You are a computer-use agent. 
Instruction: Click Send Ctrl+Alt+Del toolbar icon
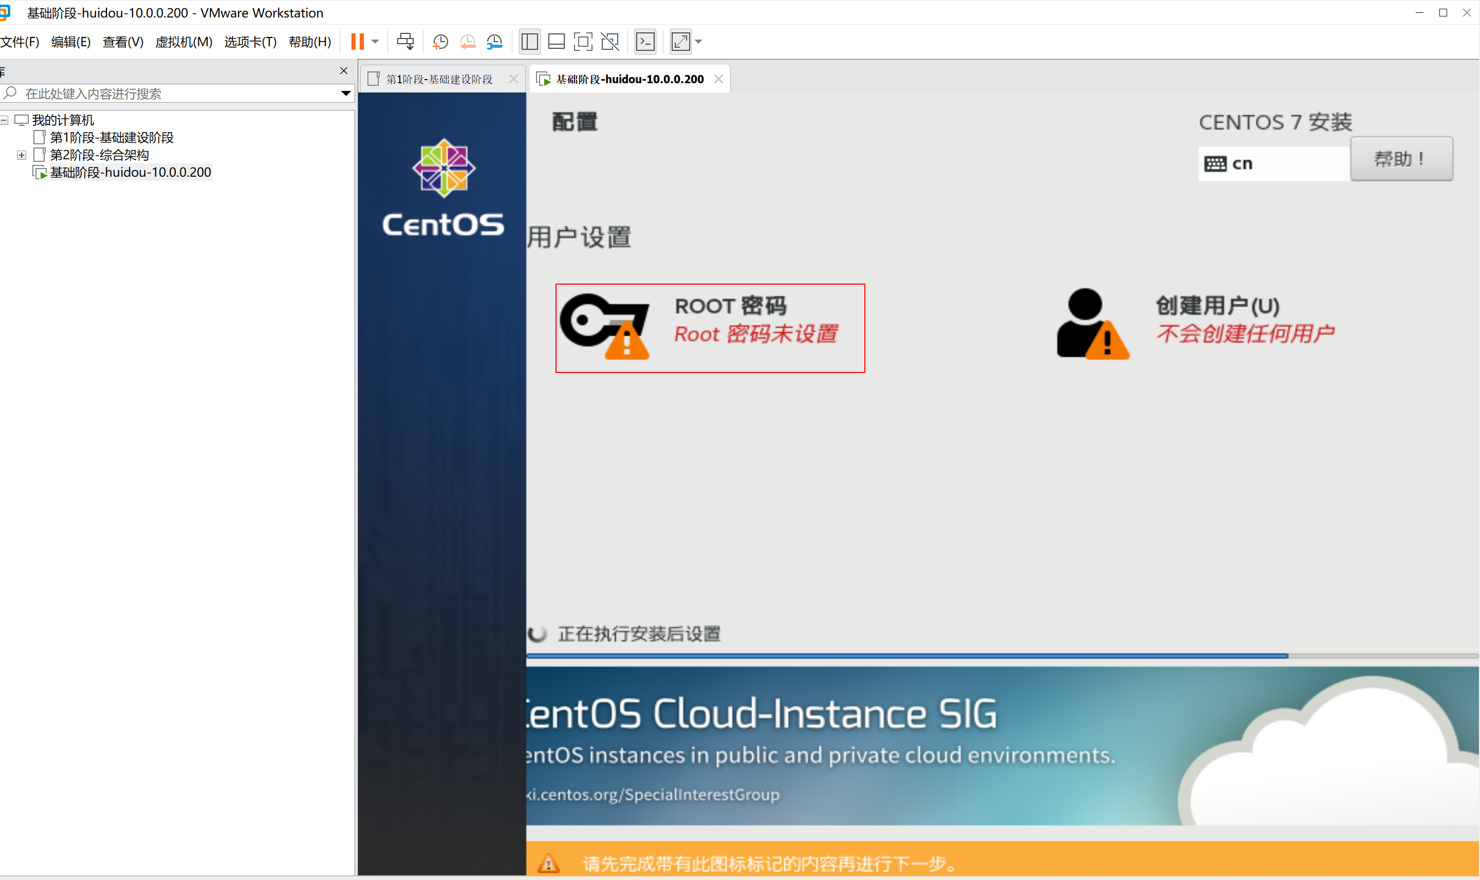406,42
